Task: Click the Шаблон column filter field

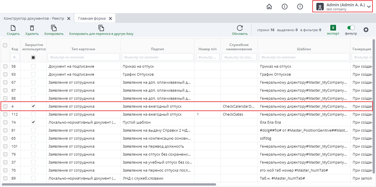Action: tap(304, 57)
